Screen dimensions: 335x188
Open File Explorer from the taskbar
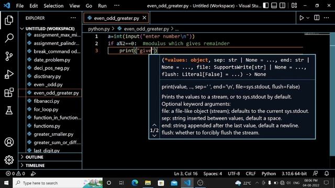[148, 183]
